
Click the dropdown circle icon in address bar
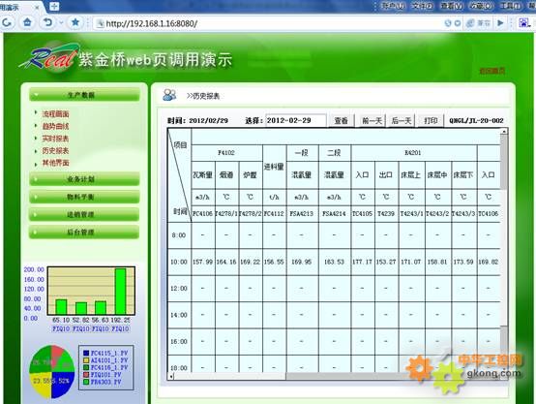[458, 23]
